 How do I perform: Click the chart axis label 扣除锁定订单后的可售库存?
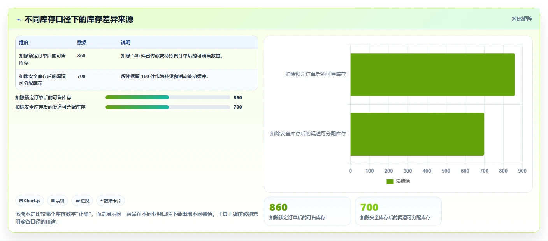[316, 74]
